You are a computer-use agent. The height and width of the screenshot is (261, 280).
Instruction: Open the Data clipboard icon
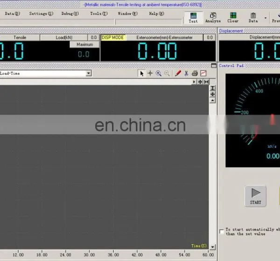pyautogui.click(x=253, y=18)
